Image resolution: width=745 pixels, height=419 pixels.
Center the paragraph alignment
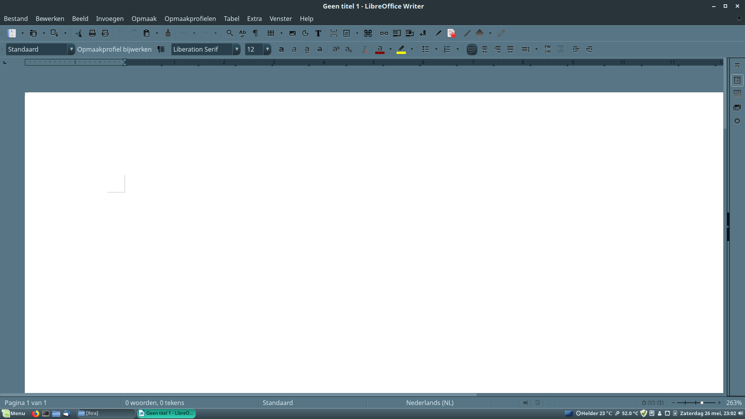(485, 49)
